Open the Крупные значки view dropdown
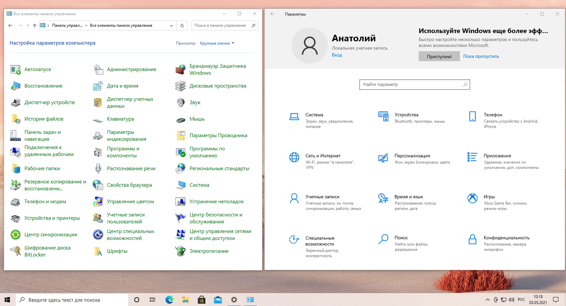566x306 pixels. pyautogui.click(x=217, y=43)
